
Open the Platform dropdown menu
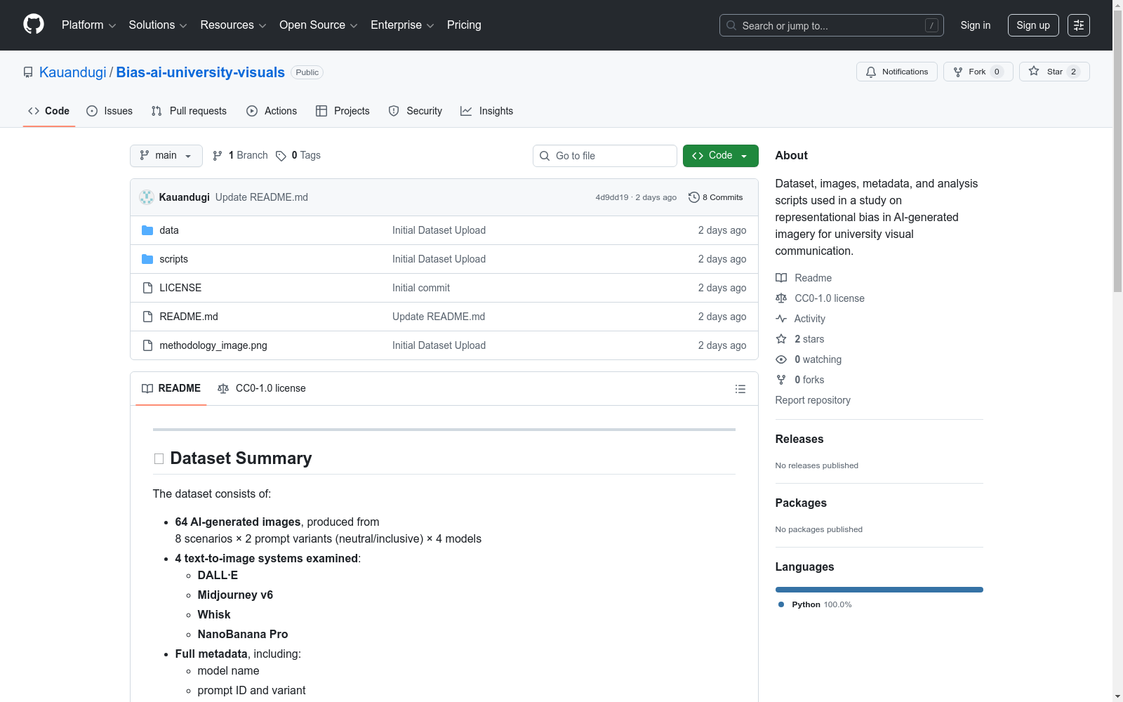[x=88, y=25]
